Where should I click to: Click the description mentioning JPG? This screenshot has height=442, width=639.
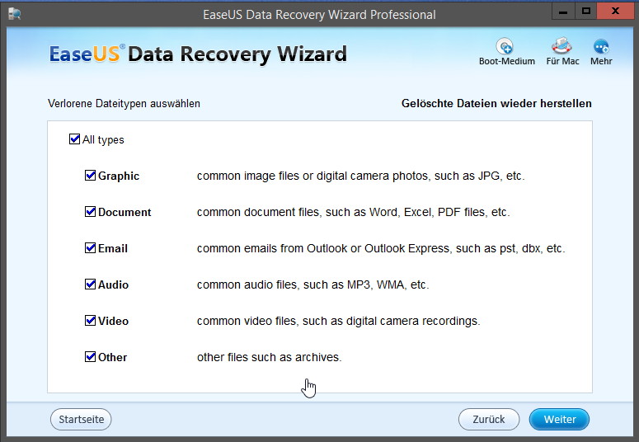point(360,176)
